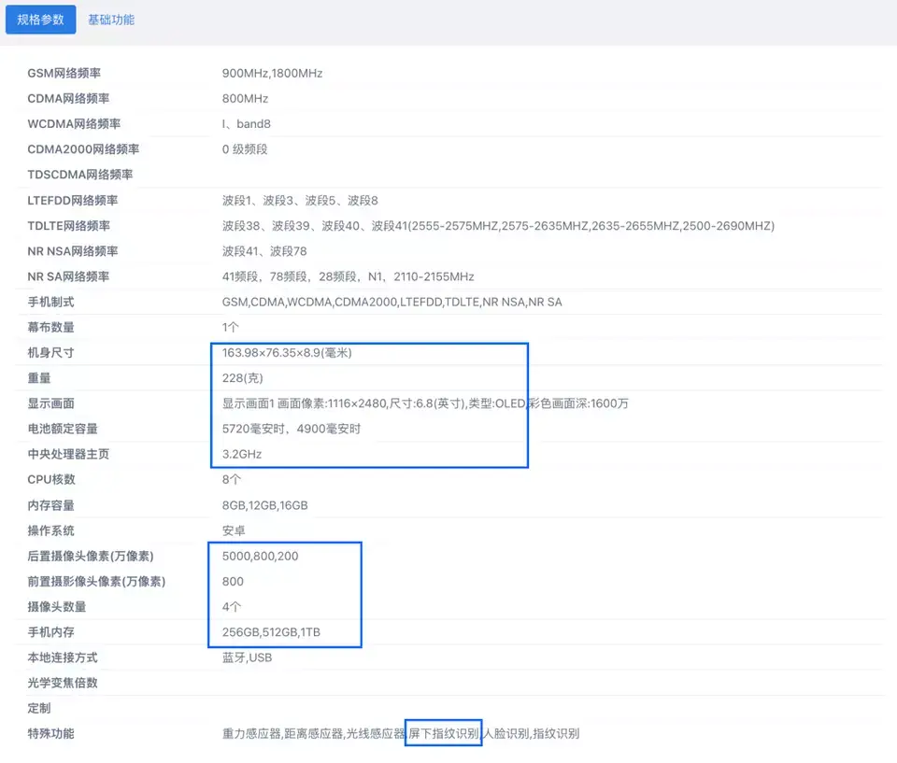Click the CPU核数 value 8个

[232, 479]
